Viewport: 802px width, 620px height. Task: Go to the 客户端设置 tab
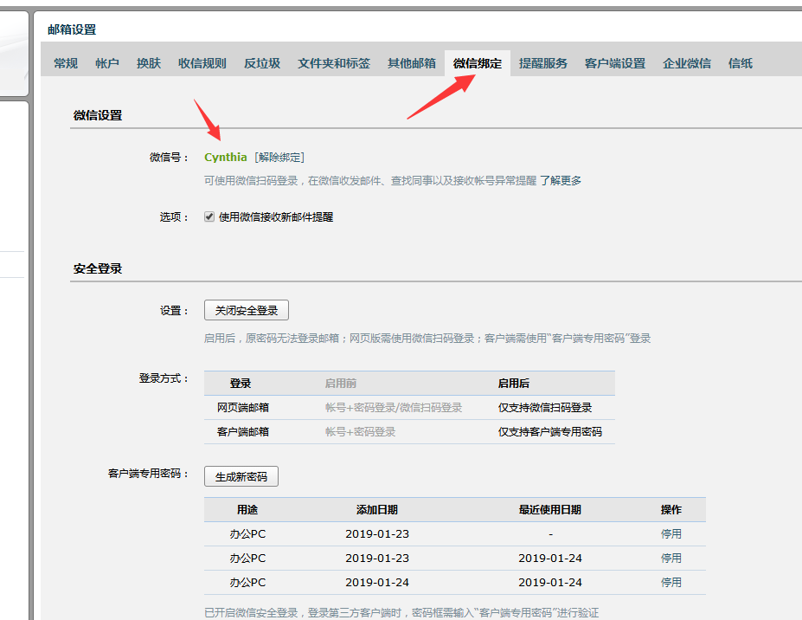tap(615, 63)
